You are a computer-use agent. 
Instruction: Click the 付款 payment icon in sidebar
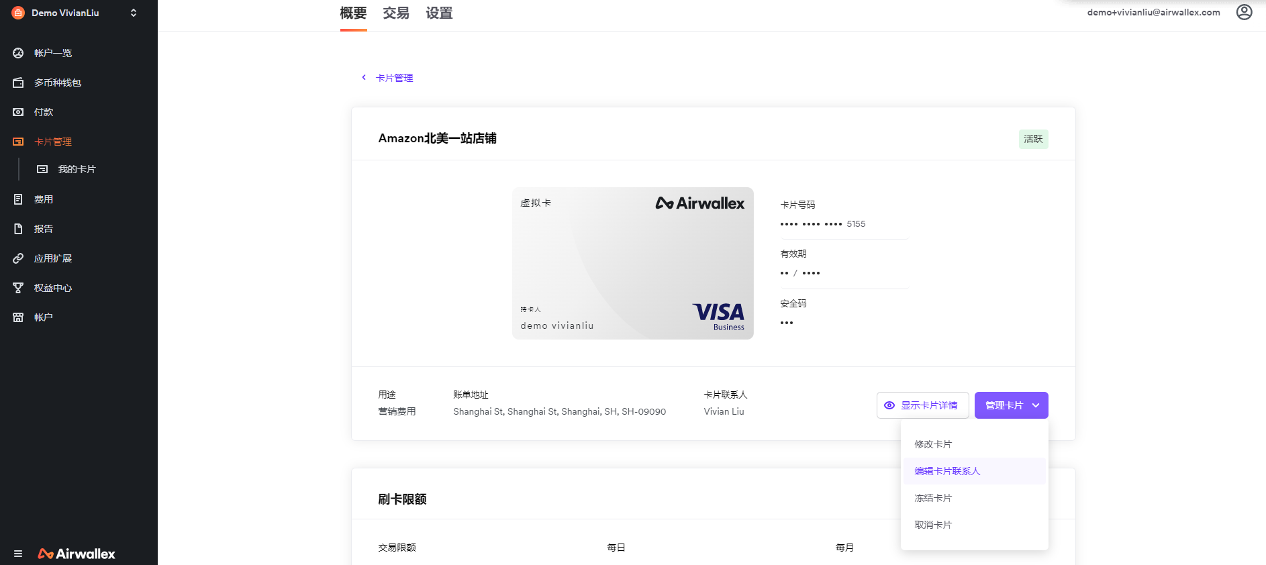[x=18, y=112]
